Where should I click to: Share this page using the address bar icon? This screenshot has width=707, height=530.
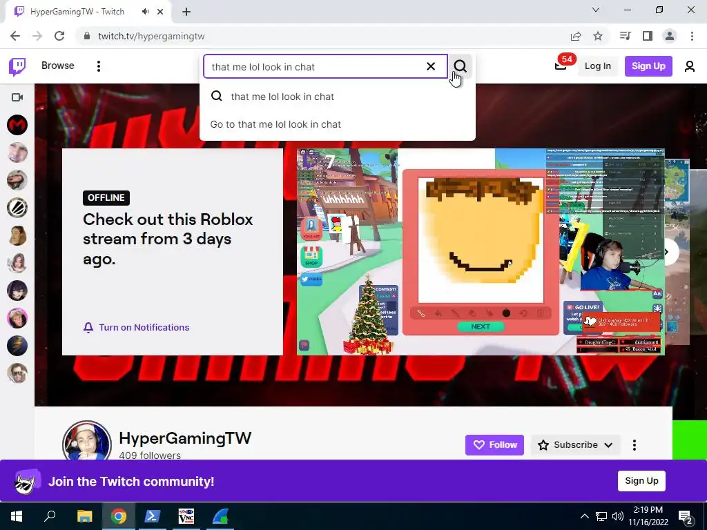point(576,36)
